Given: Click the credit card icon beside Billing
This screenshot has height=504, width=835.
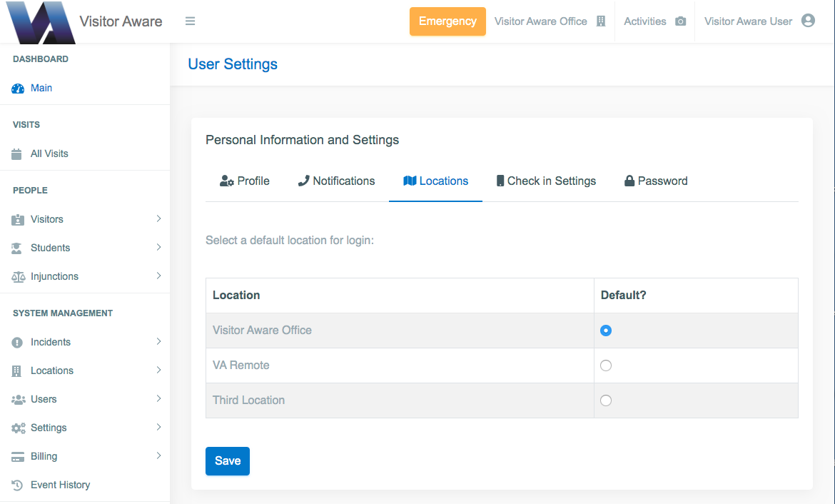Looking at the screenshot, I should 18,457.
